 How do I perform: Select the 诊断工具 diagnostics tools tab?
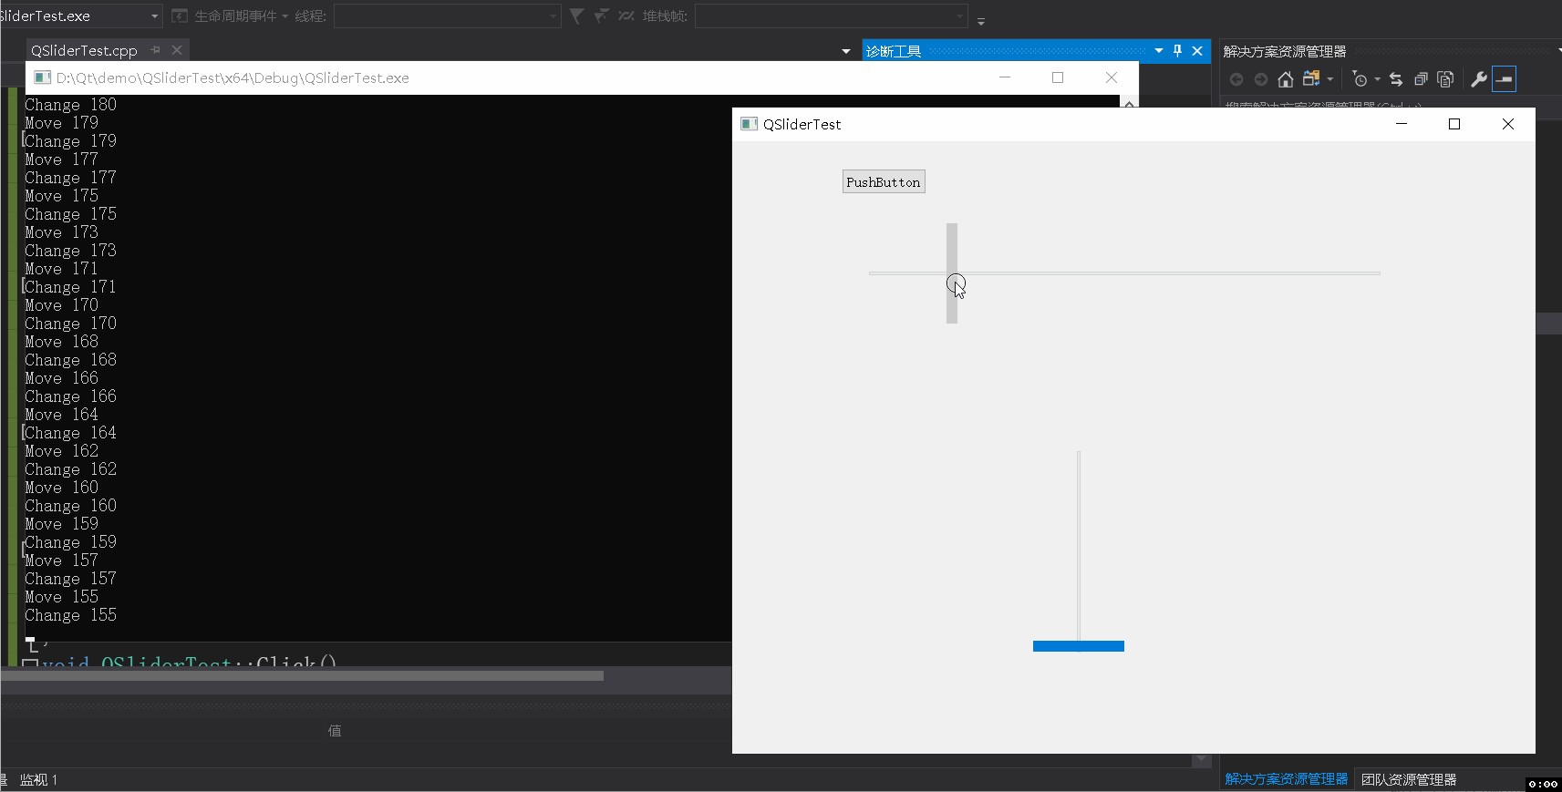894,51
